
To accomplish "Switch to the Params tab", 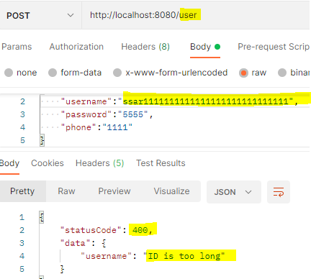I will coord(17,47).
